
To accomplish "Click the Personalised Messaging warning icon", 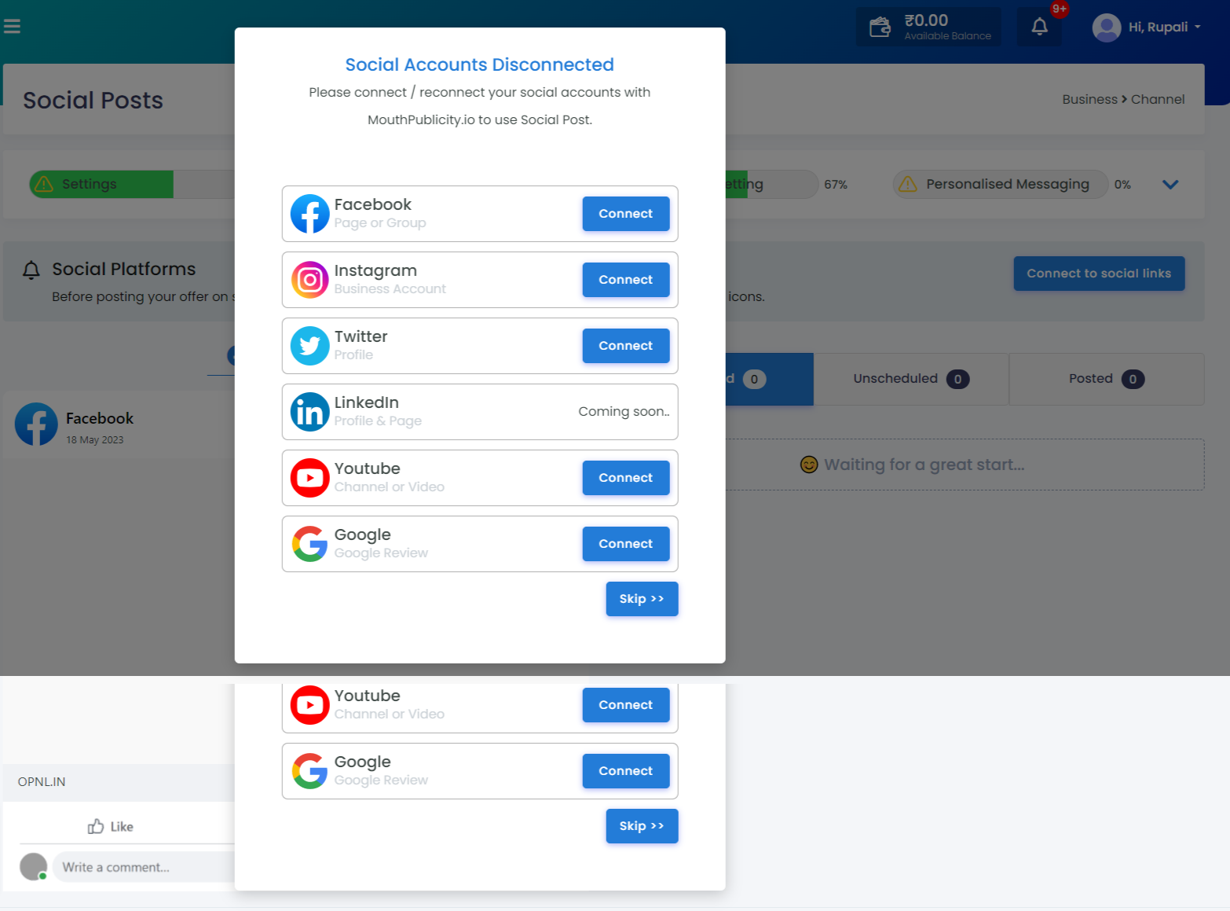I will (908, 184).
